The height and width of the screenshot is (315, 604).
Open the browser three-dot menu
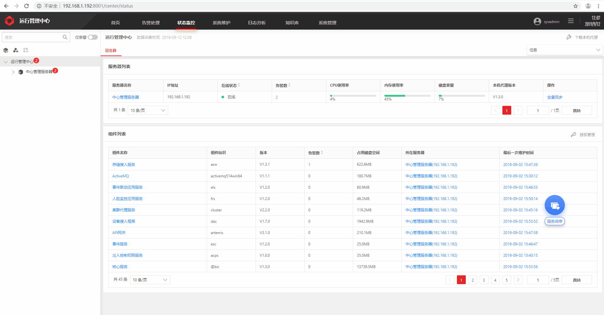pos(598,6)
